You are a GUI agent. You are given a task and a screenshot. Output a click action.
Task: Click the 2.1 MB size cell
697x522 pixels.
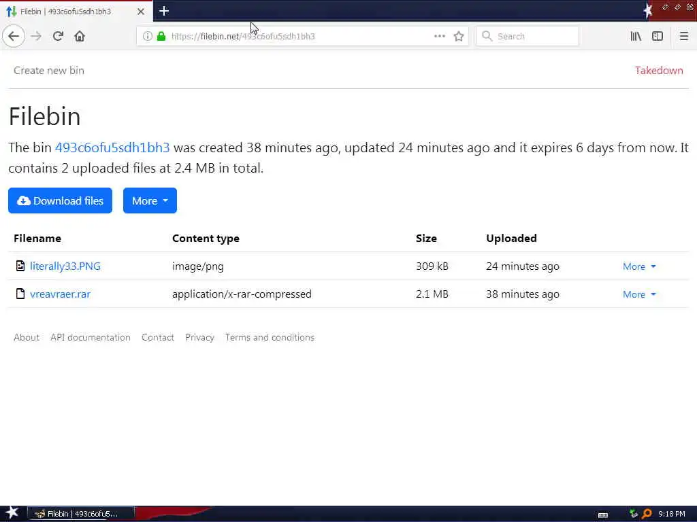coord(432,294)
